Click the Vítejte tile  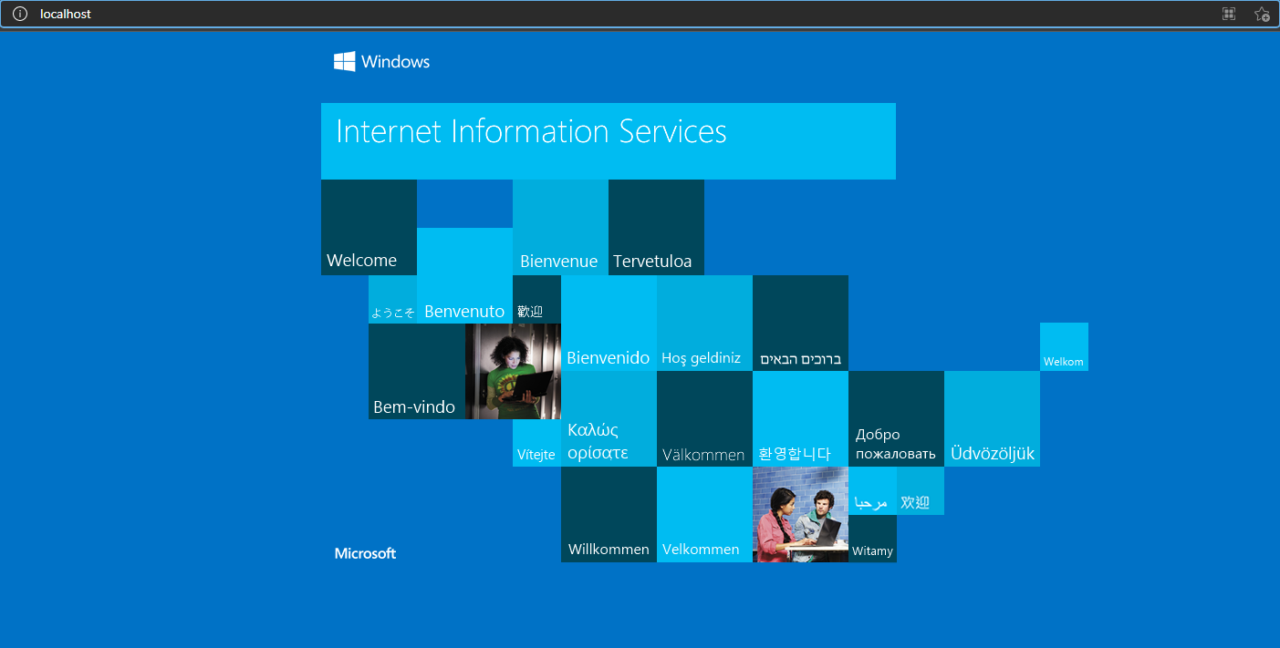coord(536,443)
